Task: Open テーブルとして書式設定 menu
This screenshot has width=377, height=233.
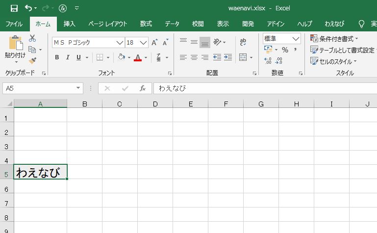Action: coord(343,50)
